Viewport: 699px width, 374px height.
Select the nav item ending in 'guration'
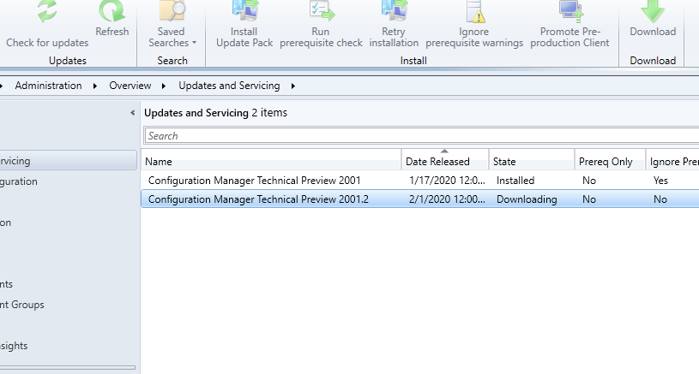[x=19, y=181]
